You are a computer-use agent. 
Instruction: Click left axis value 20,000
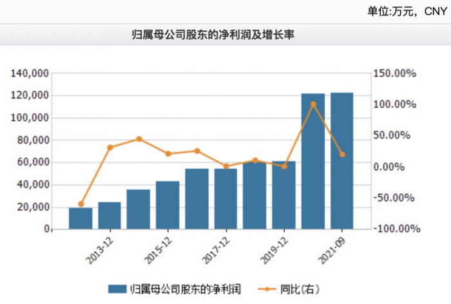click(33, 207)
